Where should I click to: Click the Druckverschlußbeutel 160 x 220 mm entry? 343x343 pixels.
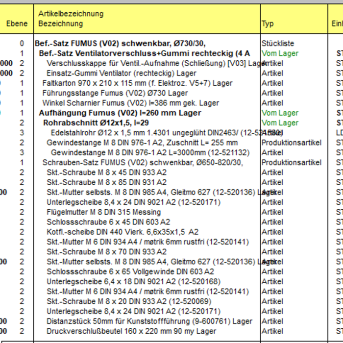131,331
